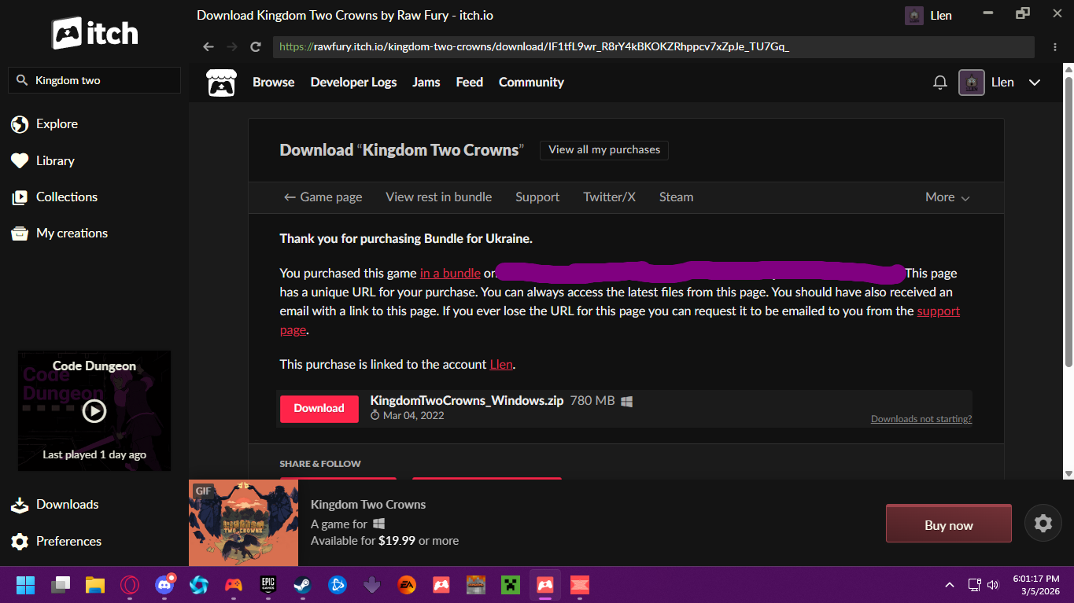
Task: Go to the Jams page
Action: tap(426, 82)
